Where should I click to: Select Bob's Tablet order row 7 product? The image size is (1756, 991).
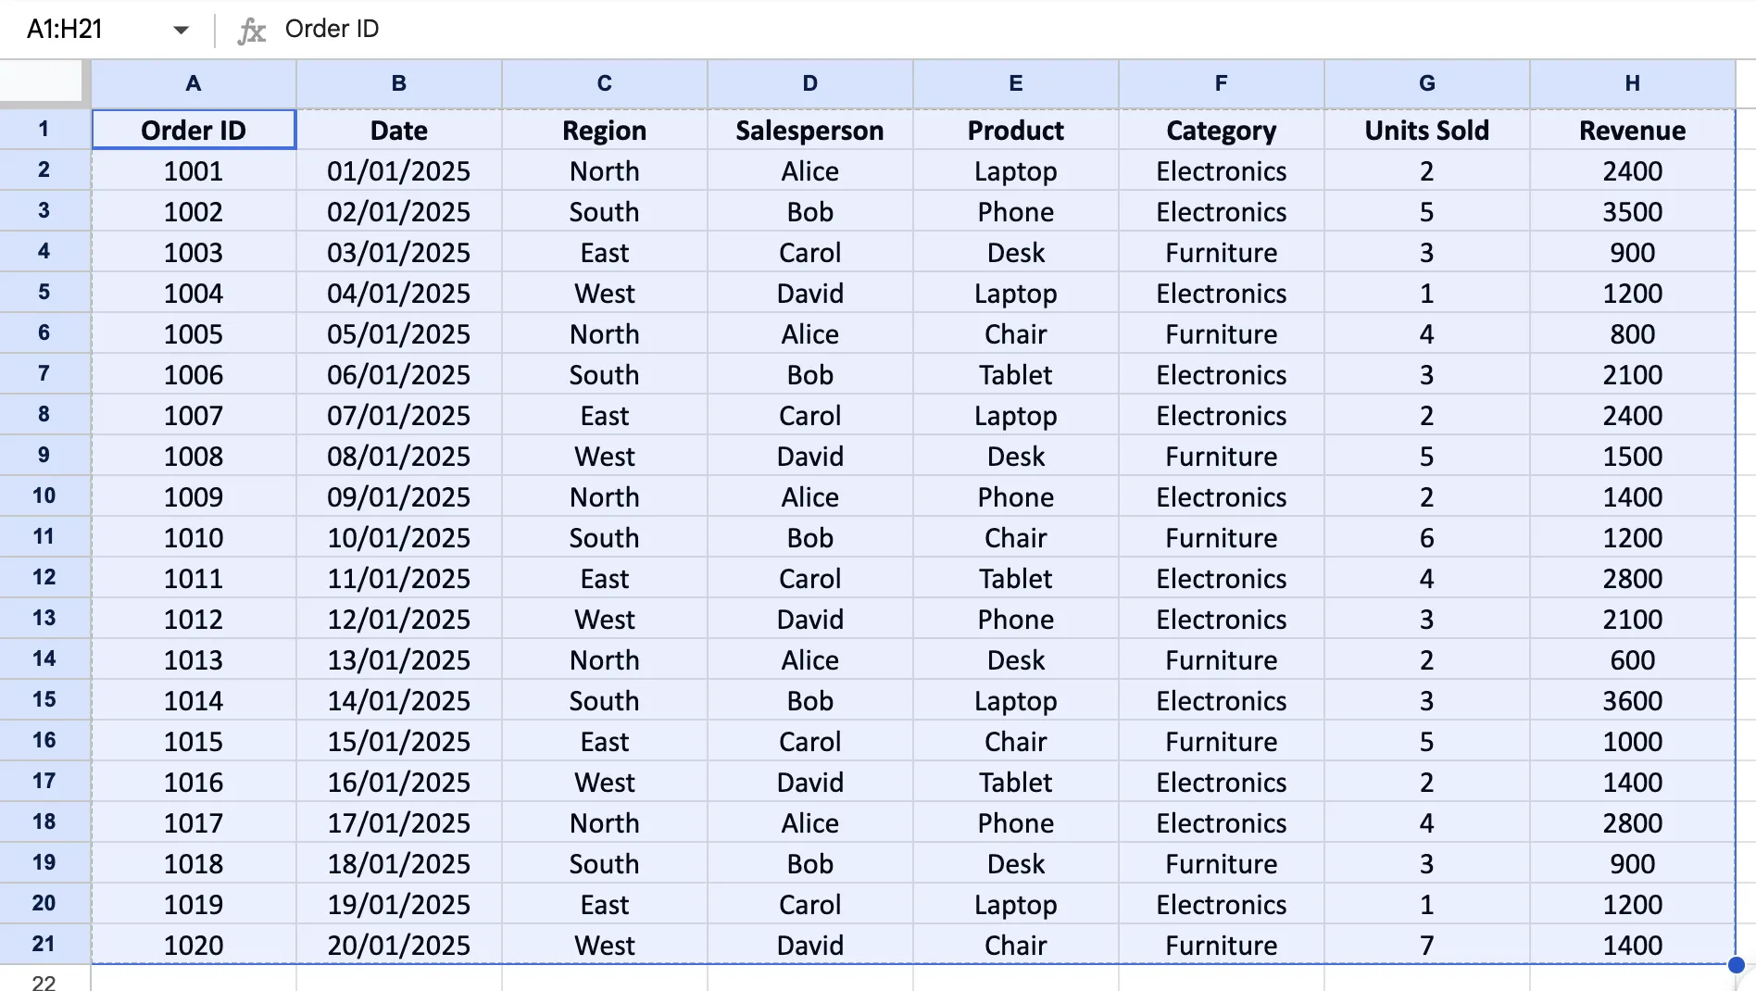point(1015,374)
